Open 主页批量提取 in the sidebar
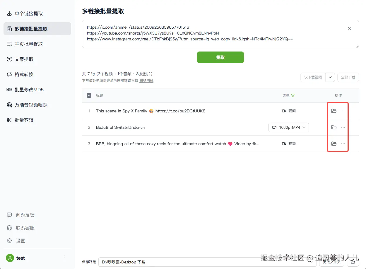This screenshot has width=366, height=269. 37,44
